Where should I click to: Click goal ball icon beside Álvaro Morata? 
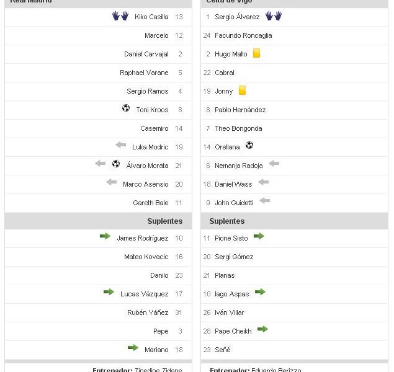[116, 164]
